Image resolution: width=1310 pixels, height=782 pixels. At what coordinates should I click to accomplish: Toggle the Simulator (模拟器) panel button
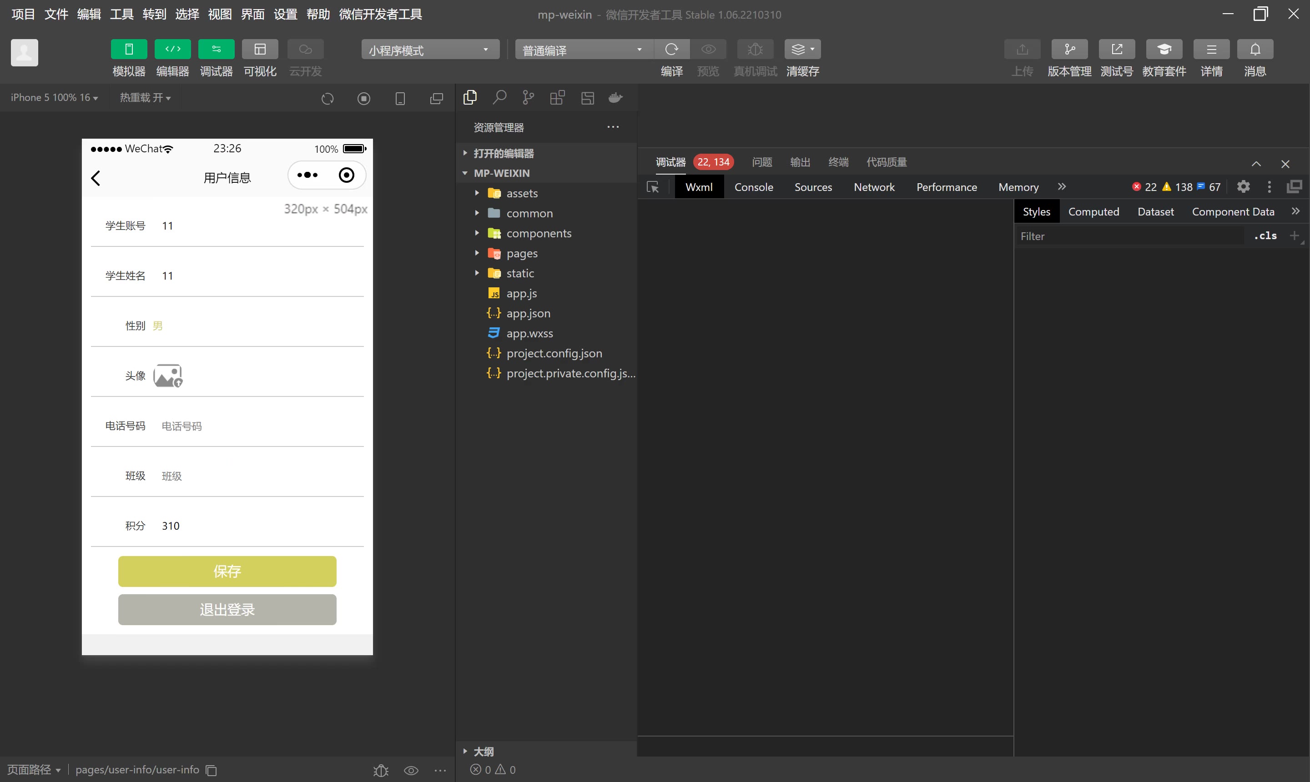pyautogui.click(x=129, y=50)
